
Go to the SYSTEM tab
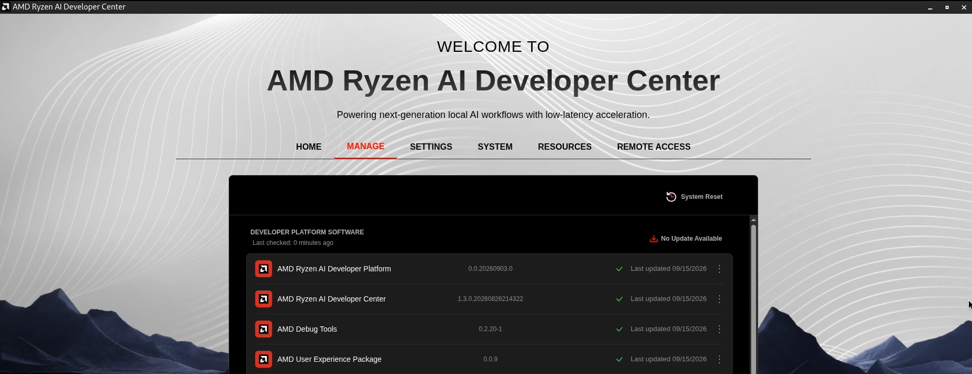pyautogui.click(x=495, y=147)
